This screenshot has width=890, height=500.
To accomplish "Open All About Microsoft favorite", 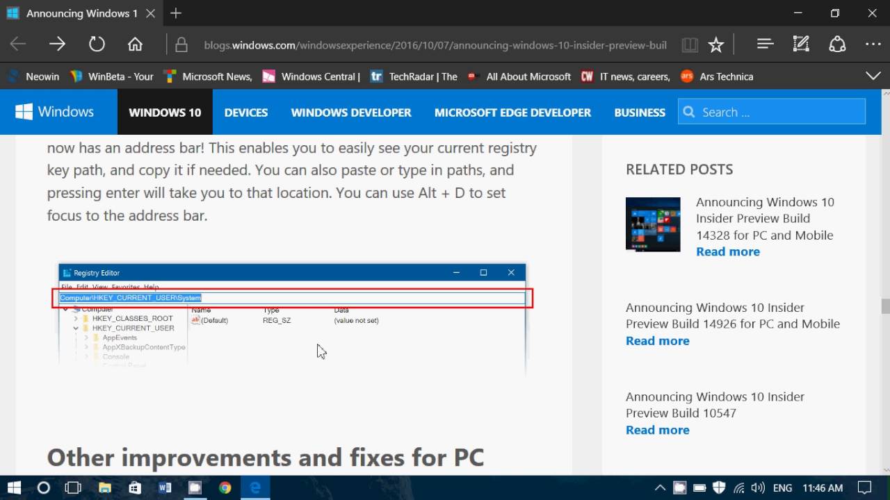I will (x=519, y=76).
